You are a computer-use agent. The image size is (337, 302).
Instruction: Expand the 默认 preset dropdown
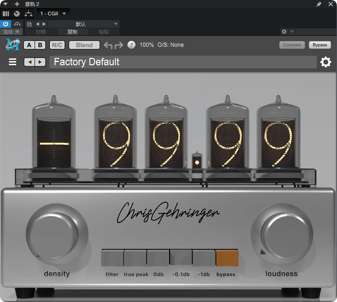click(x=83, y=24)
